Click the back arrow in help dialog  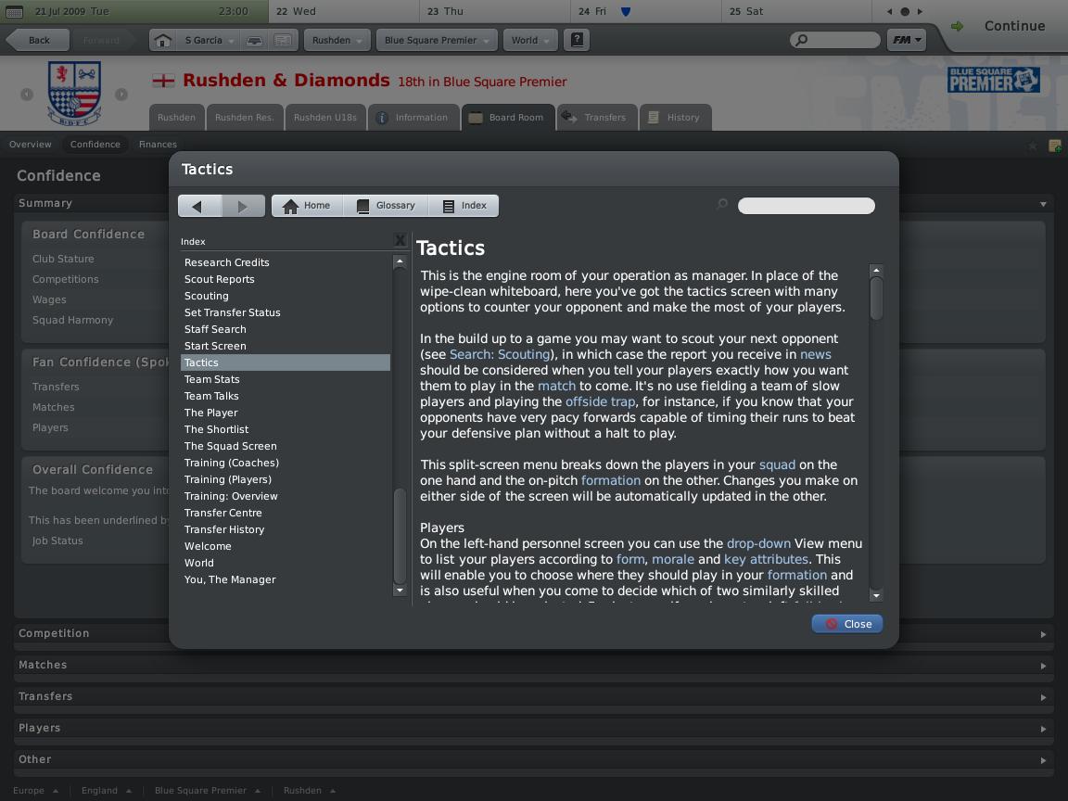point(199,206)
